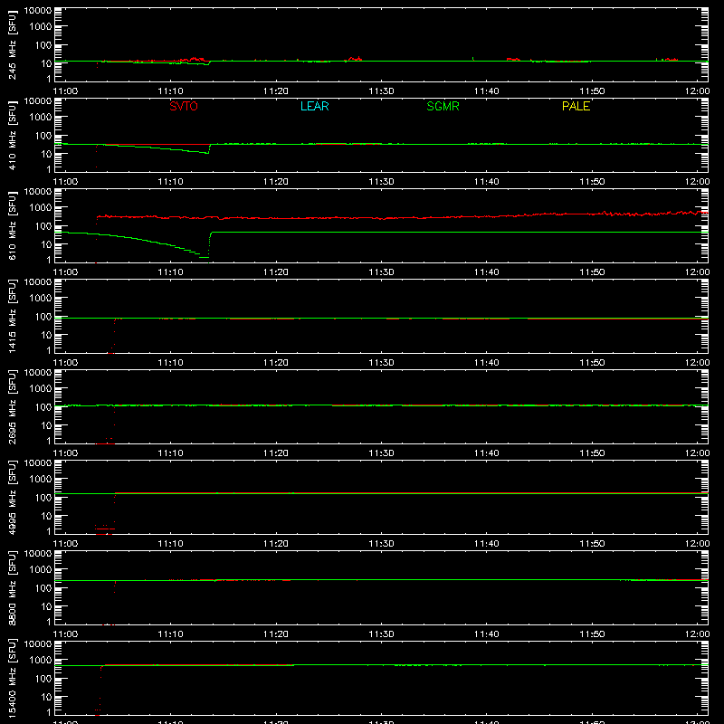Click the 10 value on 1415 MHz axis
The width and height of the screenshot is (724, 724).
[46, 335]
